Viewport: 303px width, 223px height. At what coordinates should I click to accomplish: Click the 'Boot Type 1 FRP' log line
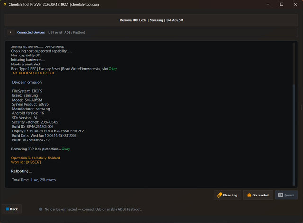point(64,69)
